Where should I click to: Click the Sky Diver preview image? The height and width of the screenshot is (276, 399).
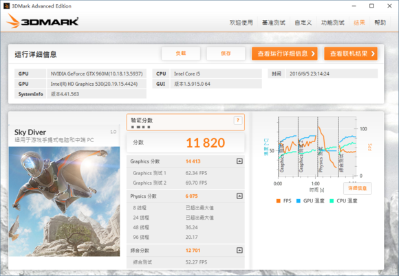click(x=64, y=201)
